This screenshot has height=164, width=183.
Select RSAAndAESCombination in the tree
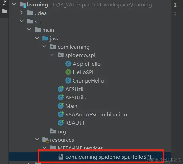click(96, 115)
